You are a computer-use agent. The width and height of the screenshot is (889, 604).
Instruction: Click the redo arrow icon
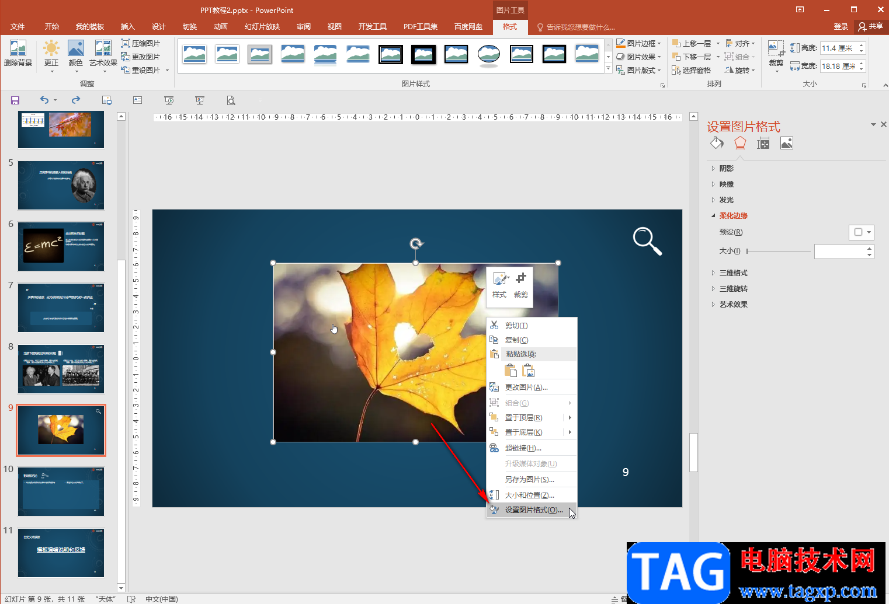point(76,100)
